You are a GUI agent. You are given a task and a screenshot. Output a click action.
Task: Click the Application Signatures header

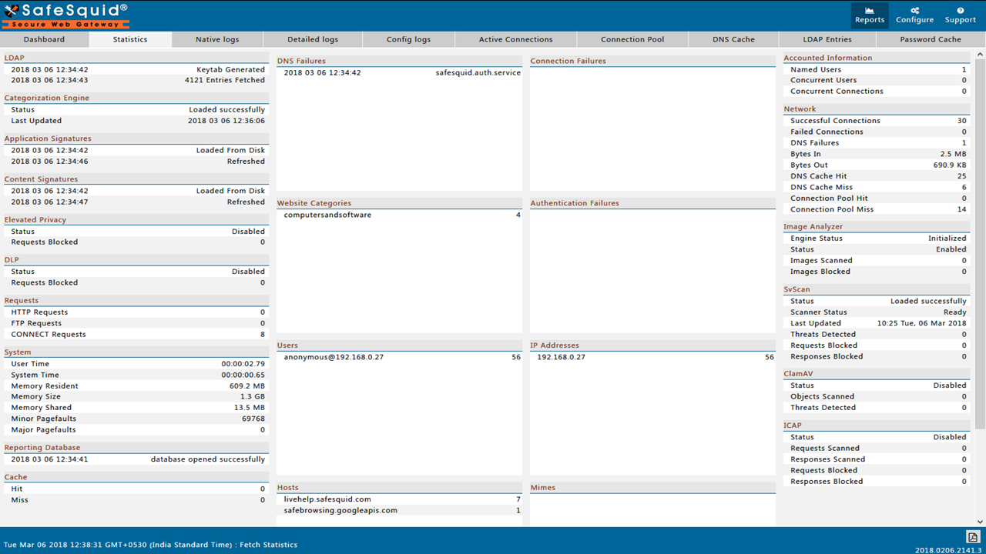pos(136,139)
